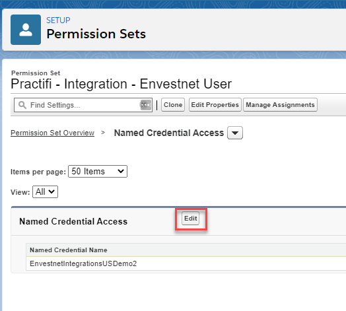This screenshot has height=311, width=346.
Task: Focus the Find Settings search box
Action: click(83, 105)
